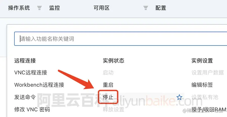Click the 可用区 column header text
The image size is (227, 117).
click(x=101, y=8)
